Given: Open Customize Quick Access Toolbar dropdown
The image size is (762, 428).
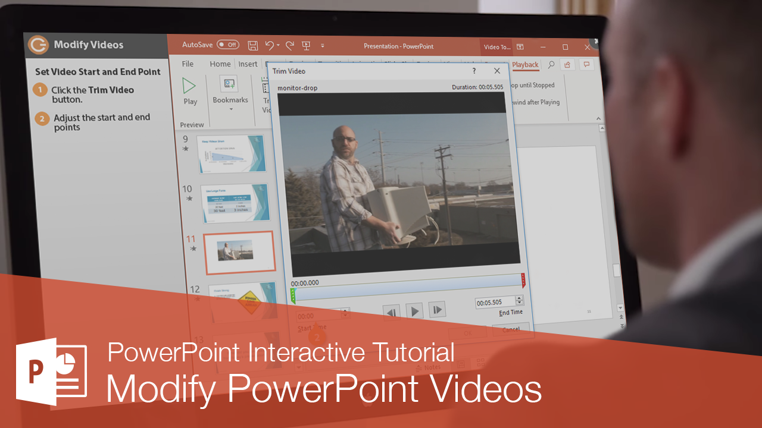Looking at the screenshot, I should pyautogui.click(x=323, y=46).
